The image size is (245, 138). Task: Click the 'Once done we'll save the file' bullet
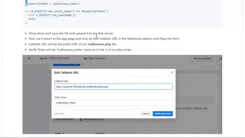[x=71, y=33]
